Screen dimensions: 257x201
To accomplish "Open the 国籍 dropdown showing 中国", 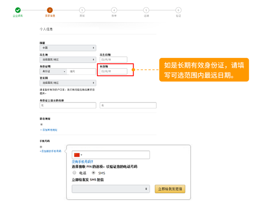I will tap(68, 48).
